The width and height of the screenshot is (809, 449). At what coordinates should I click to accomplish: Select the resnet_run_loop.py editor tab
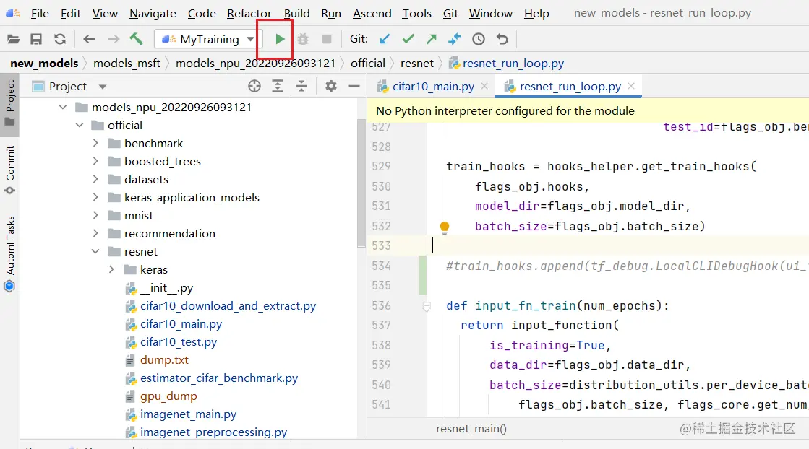570,87
